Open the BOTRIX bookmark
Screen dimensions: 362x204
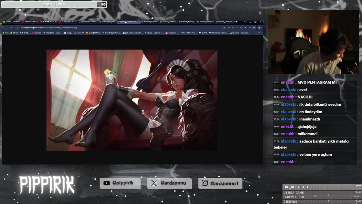[203, 33]
